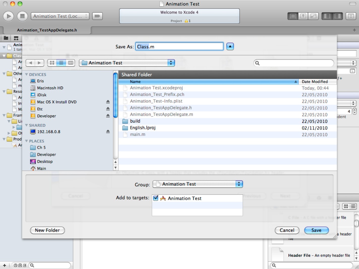This screenshot has height=269, width=359.
Task: Open the Organizer window icon
Action: coord(351,16)
